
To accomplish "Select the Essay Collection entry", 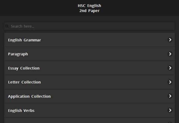I will [x=24, y=68].
